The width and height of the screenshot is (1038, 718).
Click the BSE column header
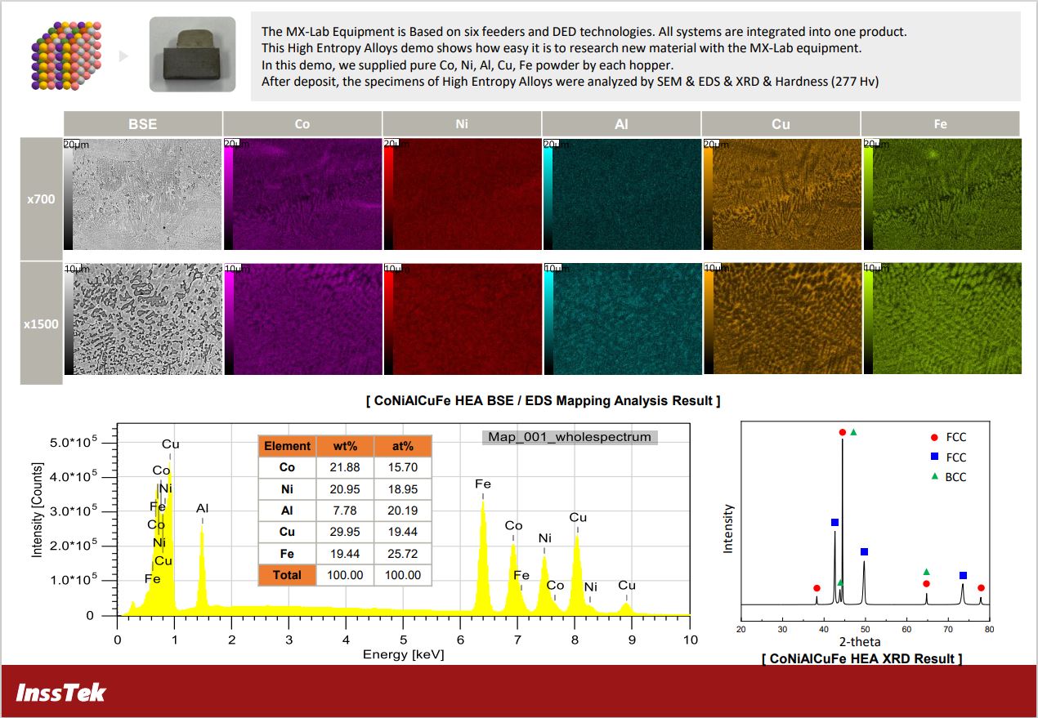pos(143,124)
